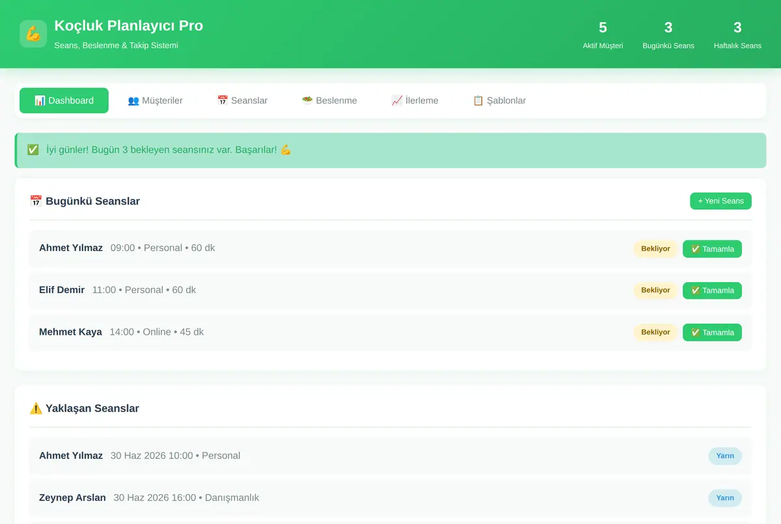Mark Mehmet Kaya's session as Tamamla
The image size is (781, 524).
tap(712, 332)
